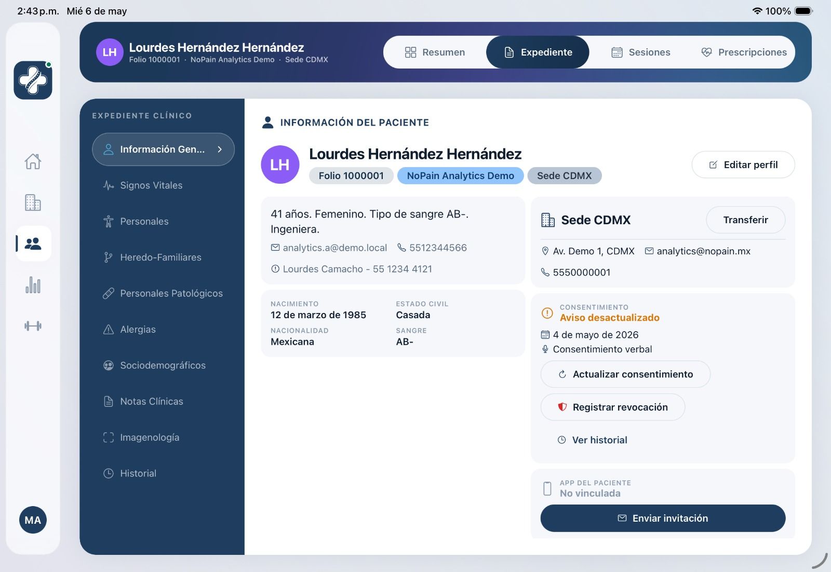Screen dimensions: 831x572
Task: Open Heredo-Familiares section
Action: pyautogui.click(x=163, y=257)
